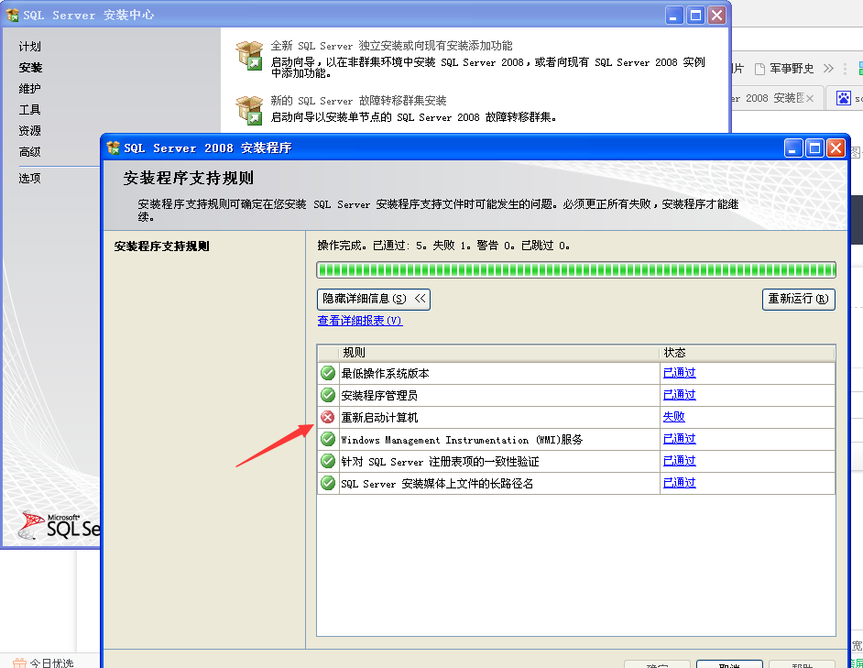This screenshot has height=668, width=863.
Task: Select 安装 in the Installation Center sidebar
Action: (x=30, y=68)
